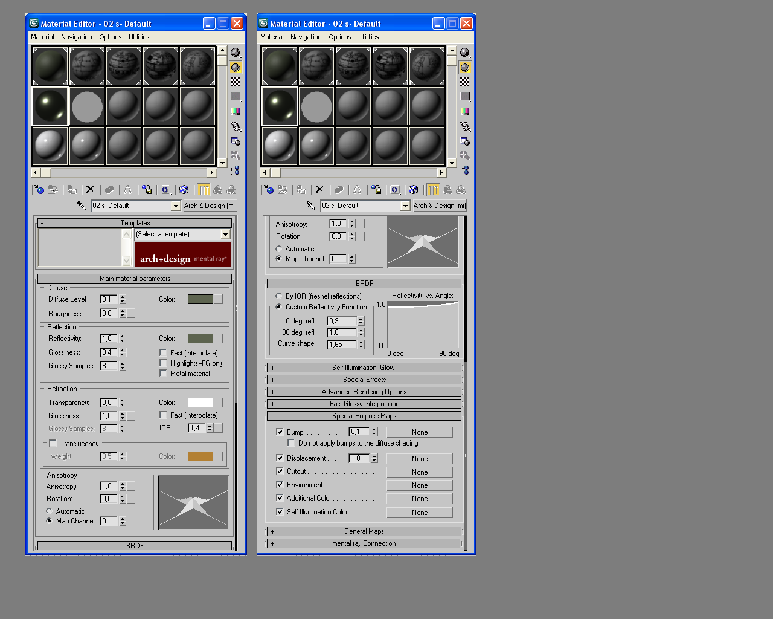Toggle Show Map in Viewport in left window

(184, 190)
